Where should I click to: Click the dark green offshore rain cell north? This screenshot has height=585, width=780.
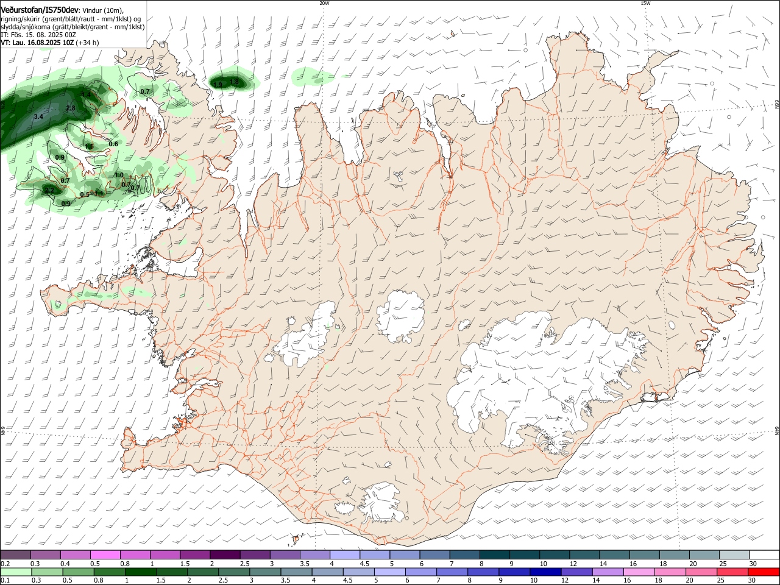tap(232, 80)
